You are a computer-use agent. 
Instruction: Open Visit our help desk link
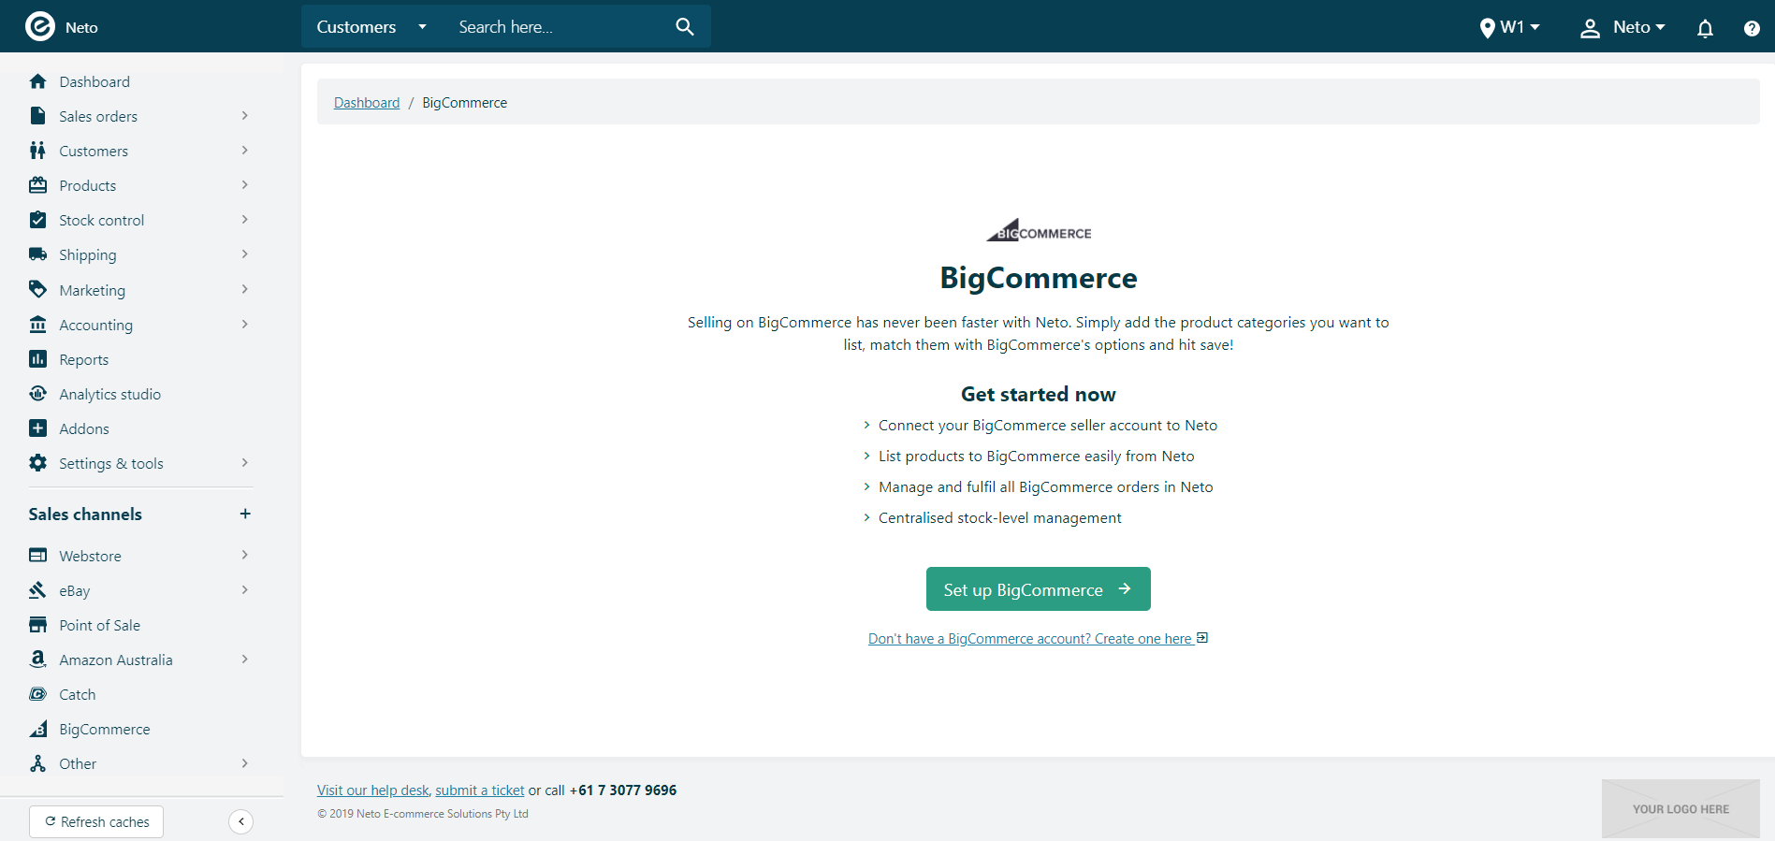pos(372,790)
